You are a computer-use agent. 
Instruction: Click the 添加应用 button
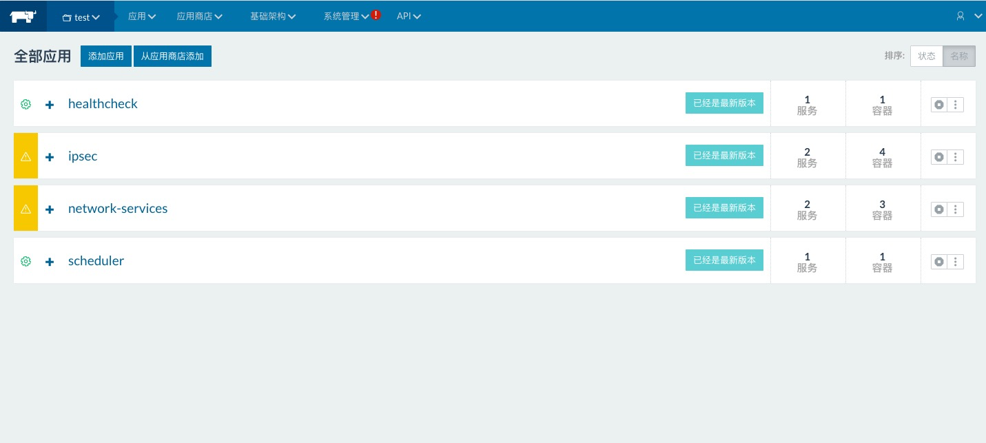point(106,56)
